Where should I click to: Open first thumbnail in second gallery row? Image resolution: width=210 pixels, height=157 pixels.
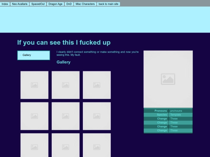(x=35, y=116)
